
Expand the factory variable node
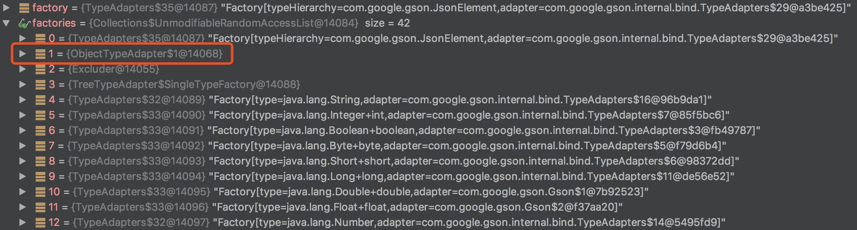[6, 8]
